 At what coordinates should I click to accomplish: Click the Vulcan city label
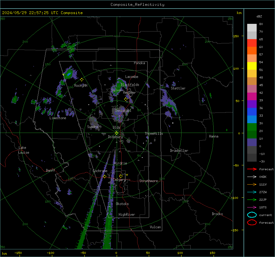pyautogui.click(x=156, y=227)
